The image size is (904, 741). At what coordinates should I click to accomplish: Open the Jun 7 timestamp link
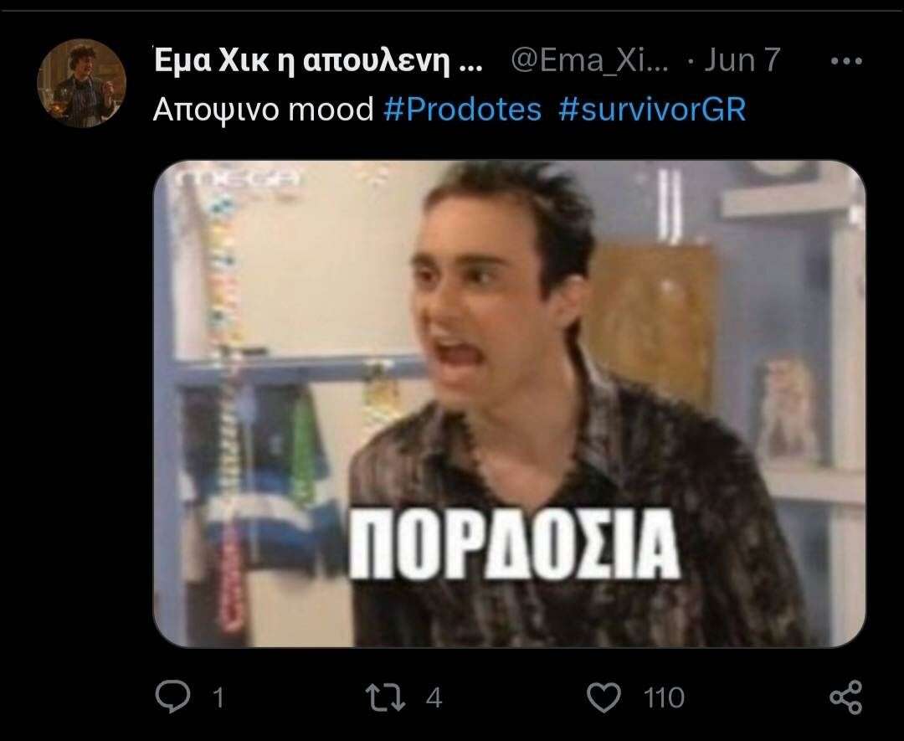[x=742, y=60]
